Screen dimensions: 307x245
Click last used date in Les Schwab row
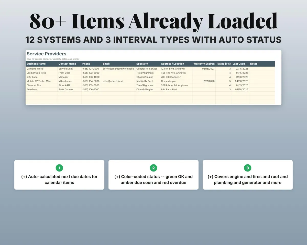pos(240,73)
